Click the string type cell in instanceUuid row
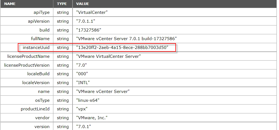The height and width of the screenshot is (130, 279). click(x=63, y=48)
